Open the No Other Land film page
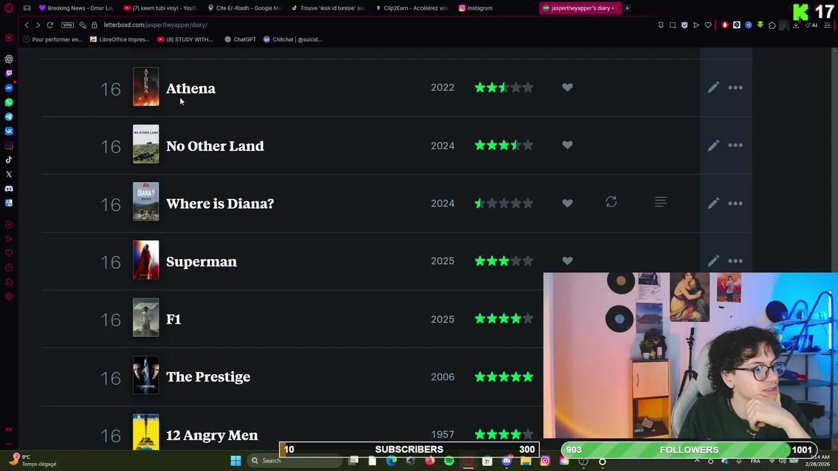This screenshot has height=471, width=838. tap(215, 146)
